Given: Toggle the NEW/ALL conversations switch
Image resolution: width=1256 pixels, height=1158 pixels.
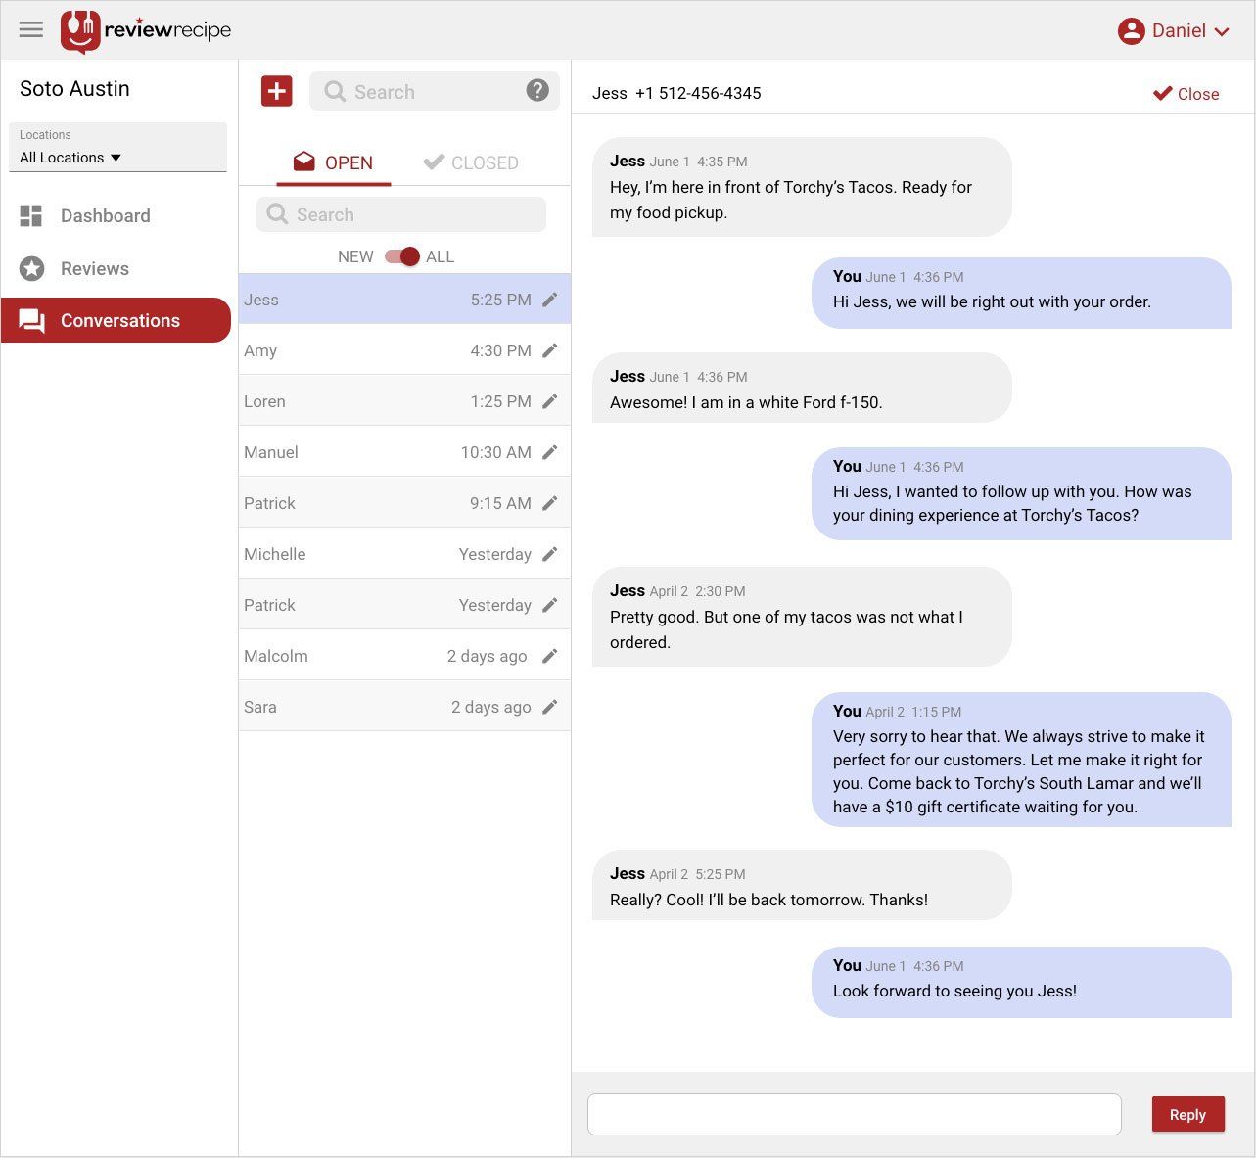Looking at the screenshot, I should [x=402, y=256].
